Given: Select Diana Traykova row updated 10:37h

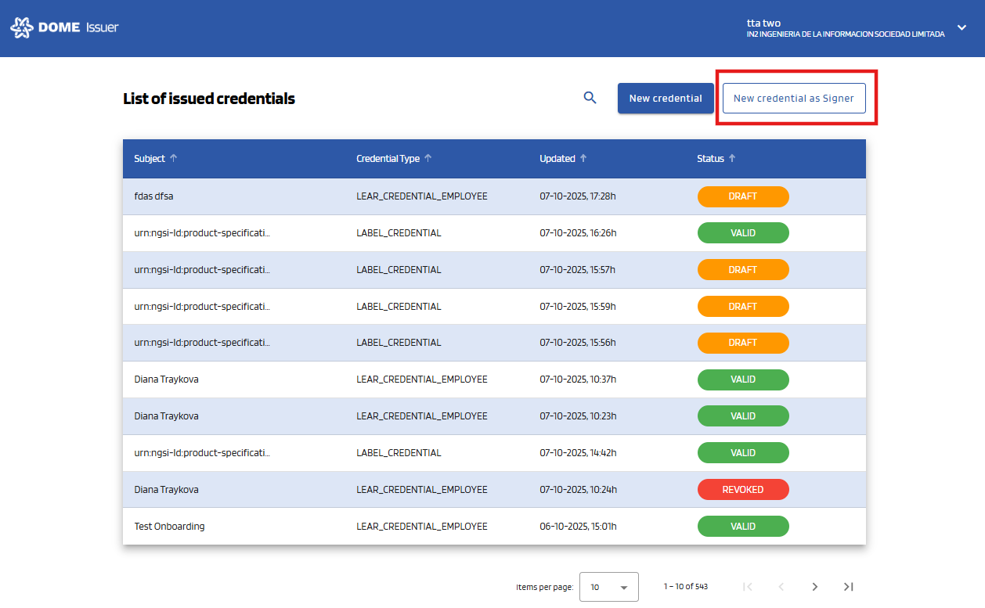Looking at the screenshot, I should 166,380.
